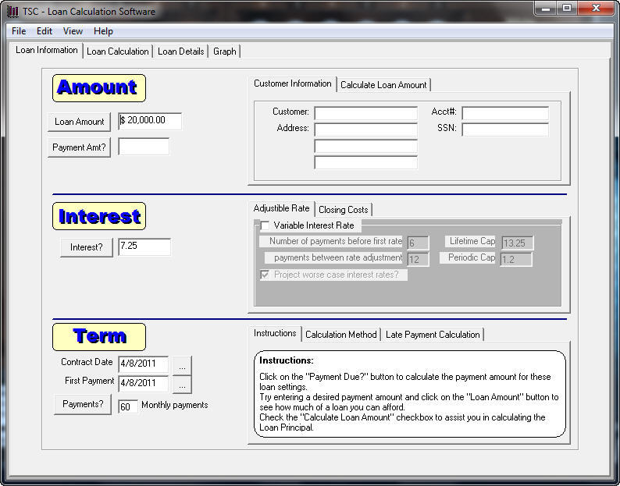Select the Calculate Loan Amount tab
The width and height of the screenshot is (620, 486).
[383, 85]
